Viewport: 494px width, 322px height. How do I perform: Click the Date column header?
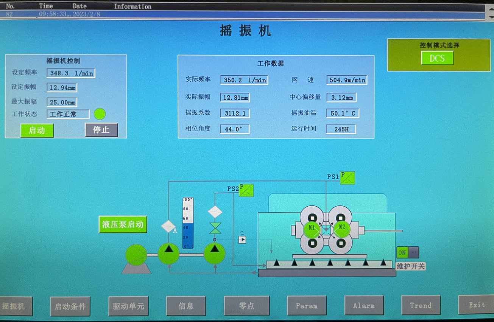(x=79, y=6)
